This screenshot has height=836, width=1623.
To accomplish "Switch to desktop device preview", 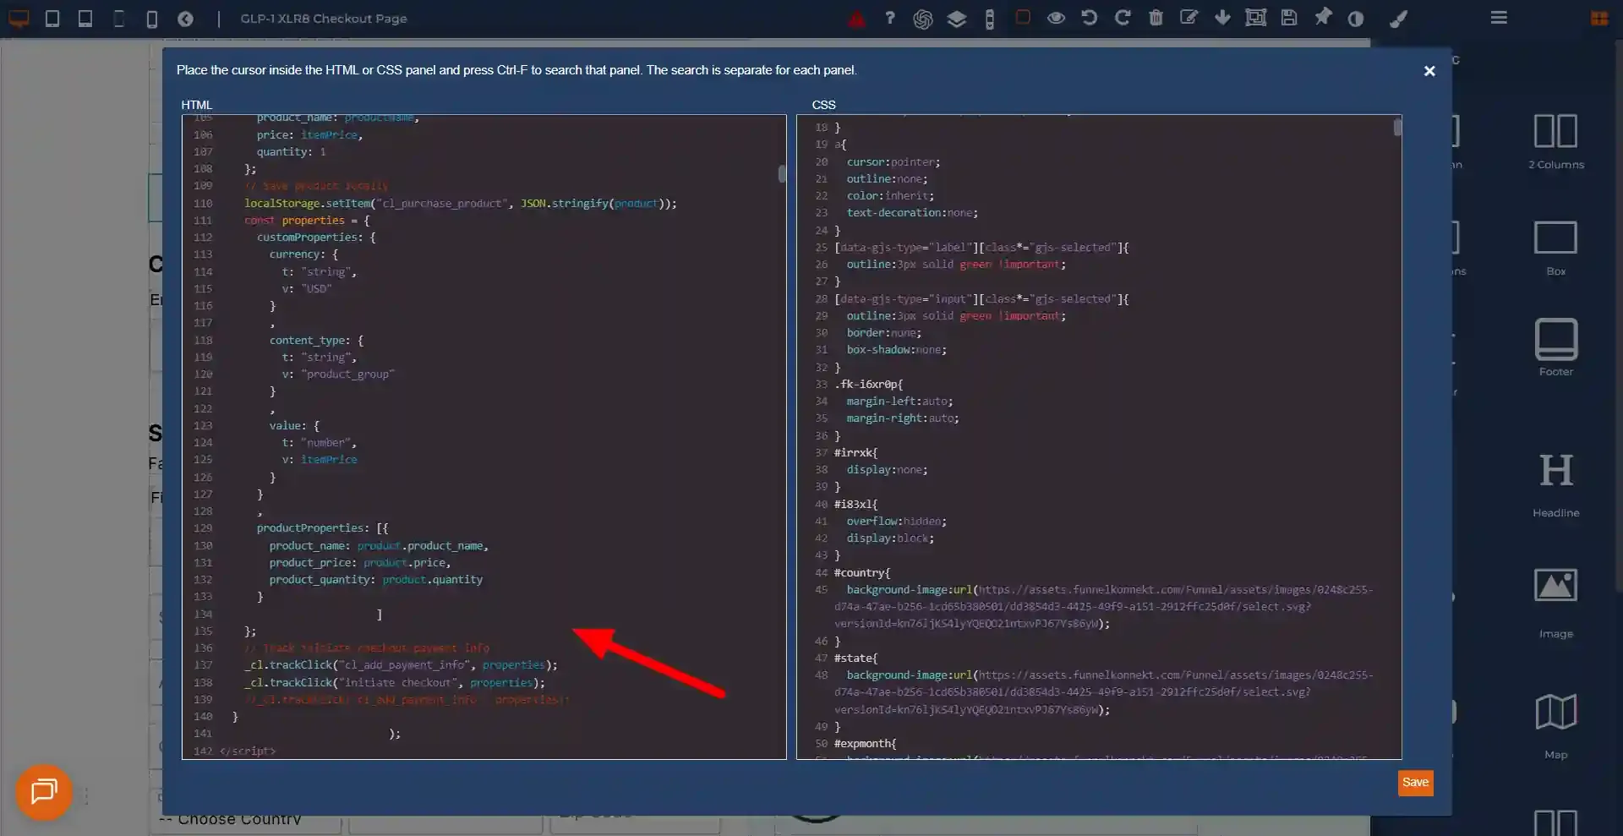I will (19, 19).
